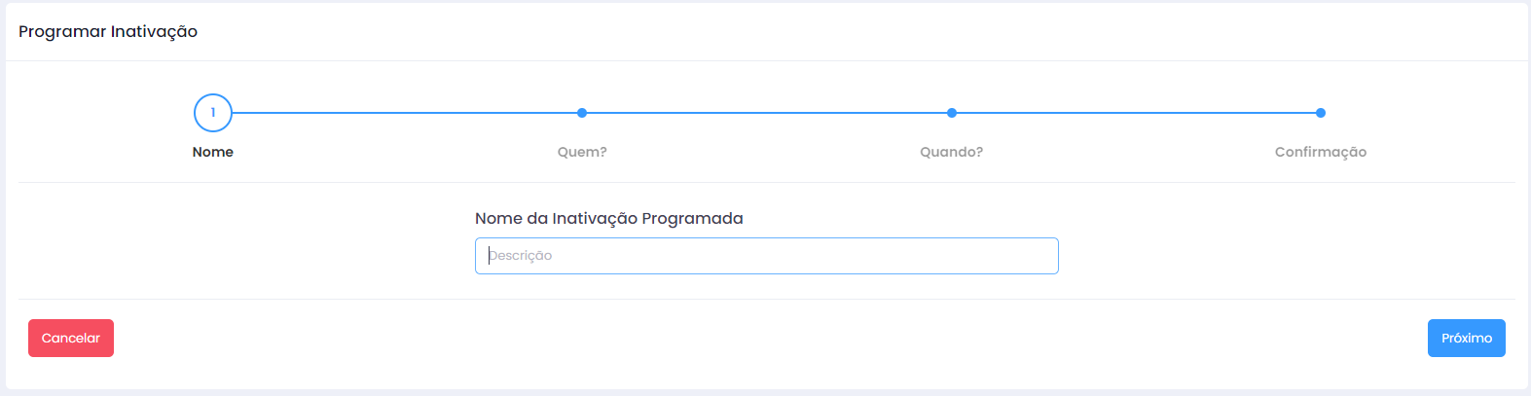Click the Nome step label

[x=213, y=152]
